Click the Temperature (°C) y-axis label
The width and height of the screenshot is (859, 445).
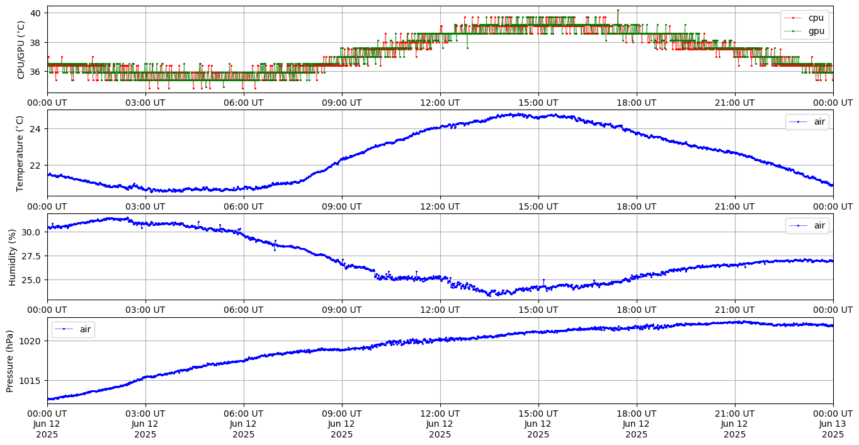(x=21, y=153)
